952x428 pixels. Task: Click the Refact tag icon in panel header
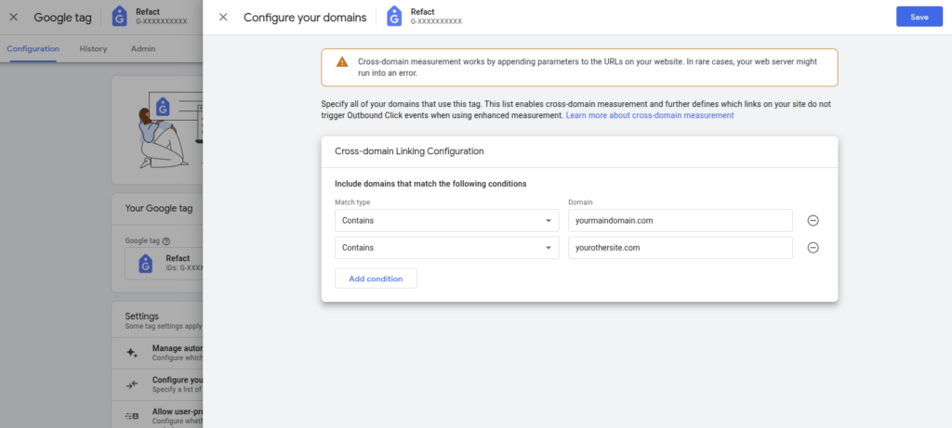pyautogui.click(x=394, y=17)
